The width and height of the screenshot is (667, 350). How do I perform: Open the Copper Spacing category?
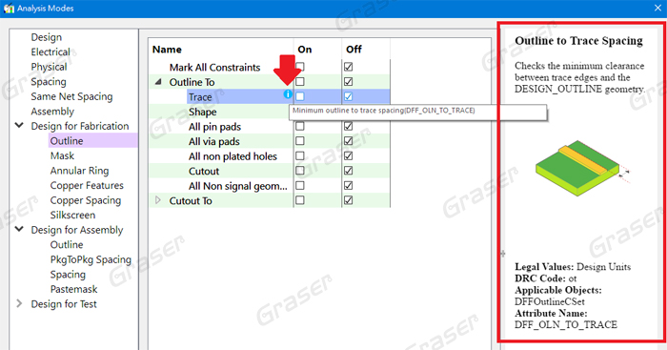[x=86, y=200]
